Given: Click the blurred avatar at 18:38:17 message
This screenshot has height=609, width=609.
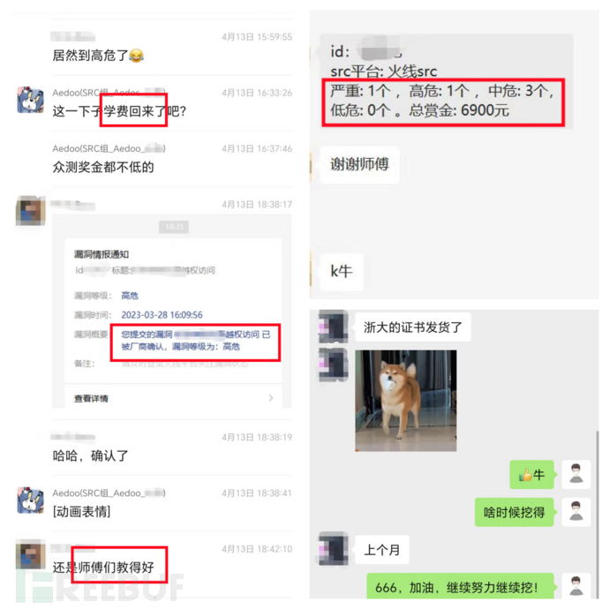Looking at the screenshot, I should pos(30,211).
